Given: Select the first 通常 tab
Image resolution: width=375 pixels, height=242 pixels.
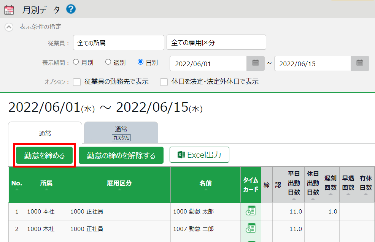Looking at the screenshot, I should coord(45,133).
